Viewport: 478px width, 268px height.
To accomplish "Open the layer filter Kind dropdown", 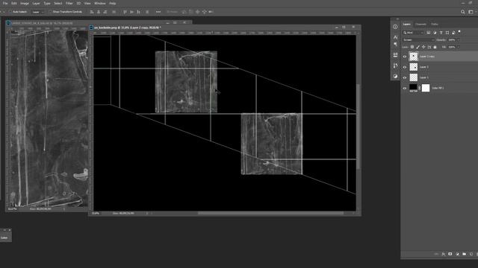I will (413, 33).
